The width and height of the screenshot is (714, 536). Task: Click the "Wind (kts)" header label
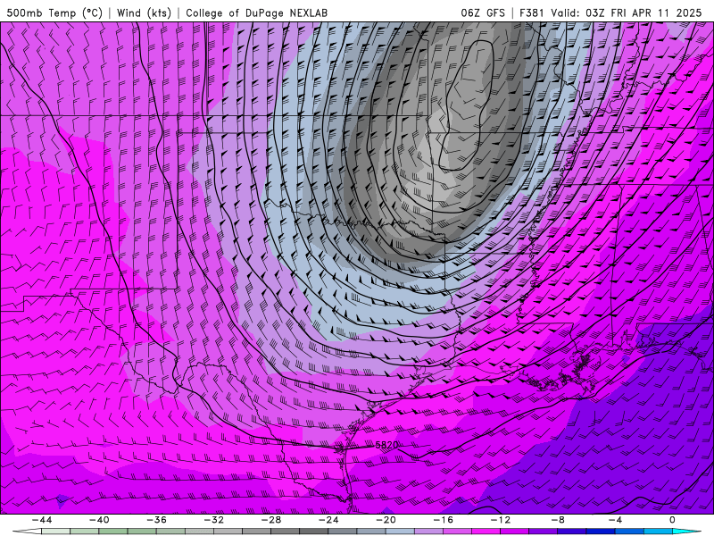click(x=144, y=13)
